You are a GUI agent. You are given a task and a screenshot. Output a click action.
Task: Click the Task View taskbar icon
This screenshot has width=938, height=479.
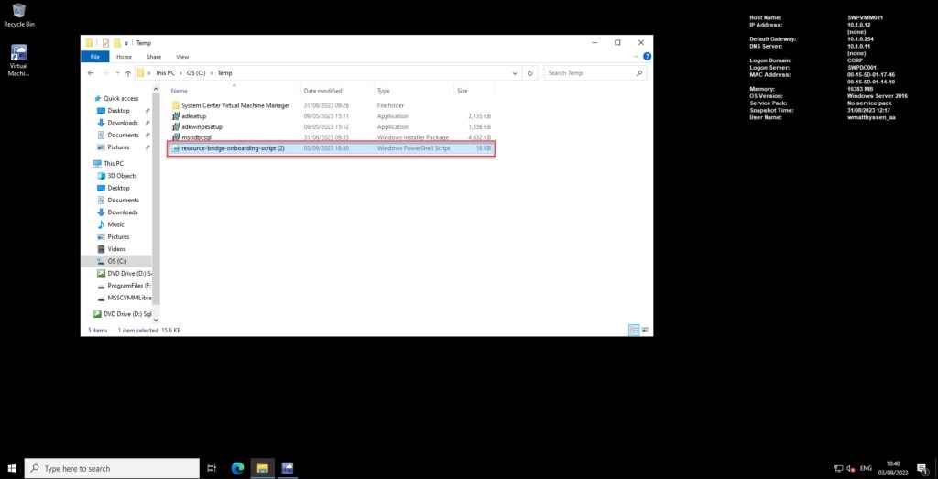[212, 468]
